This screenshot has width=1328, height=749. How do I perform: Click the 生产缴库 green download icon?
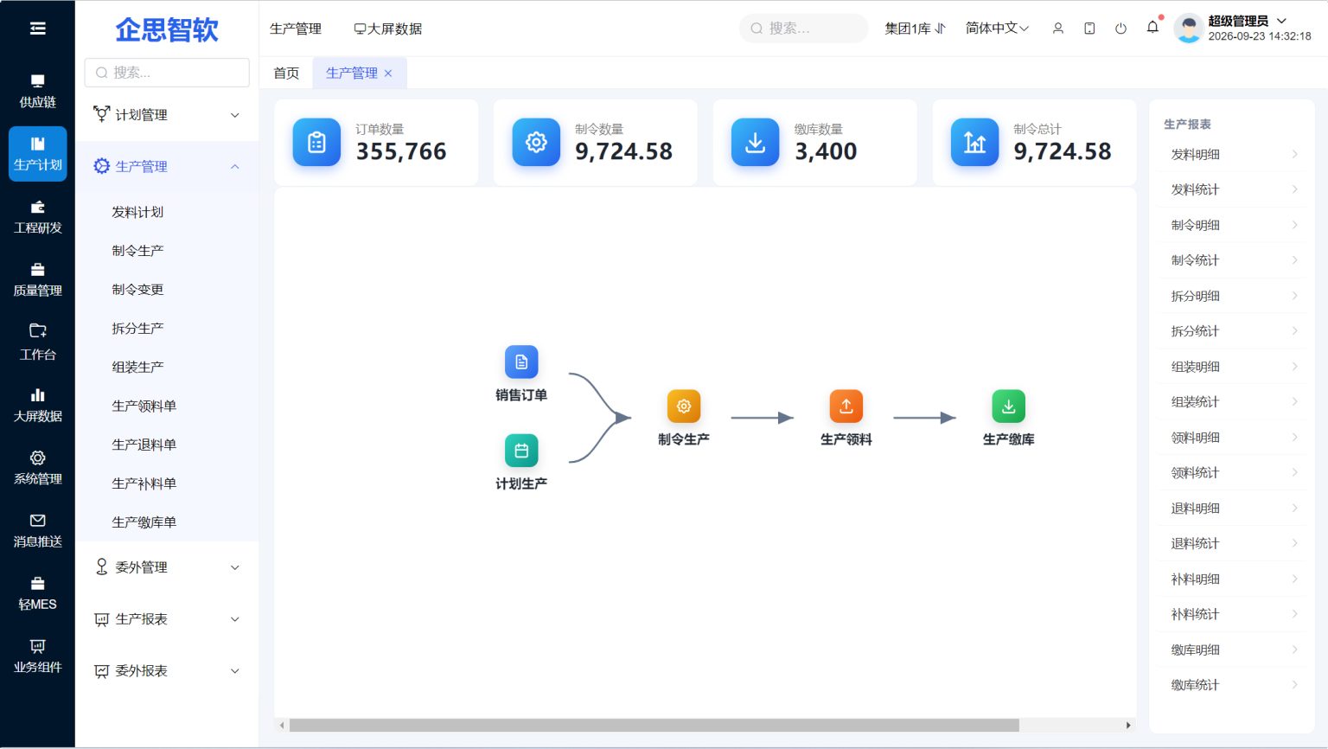point(1008,407)
